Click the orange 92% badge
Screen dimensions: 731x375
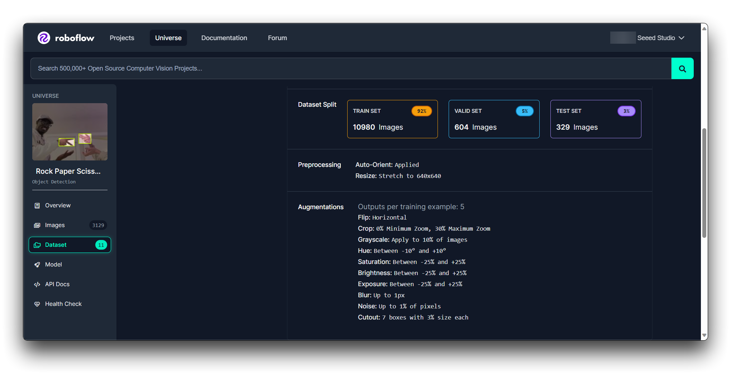click(422, 111)
